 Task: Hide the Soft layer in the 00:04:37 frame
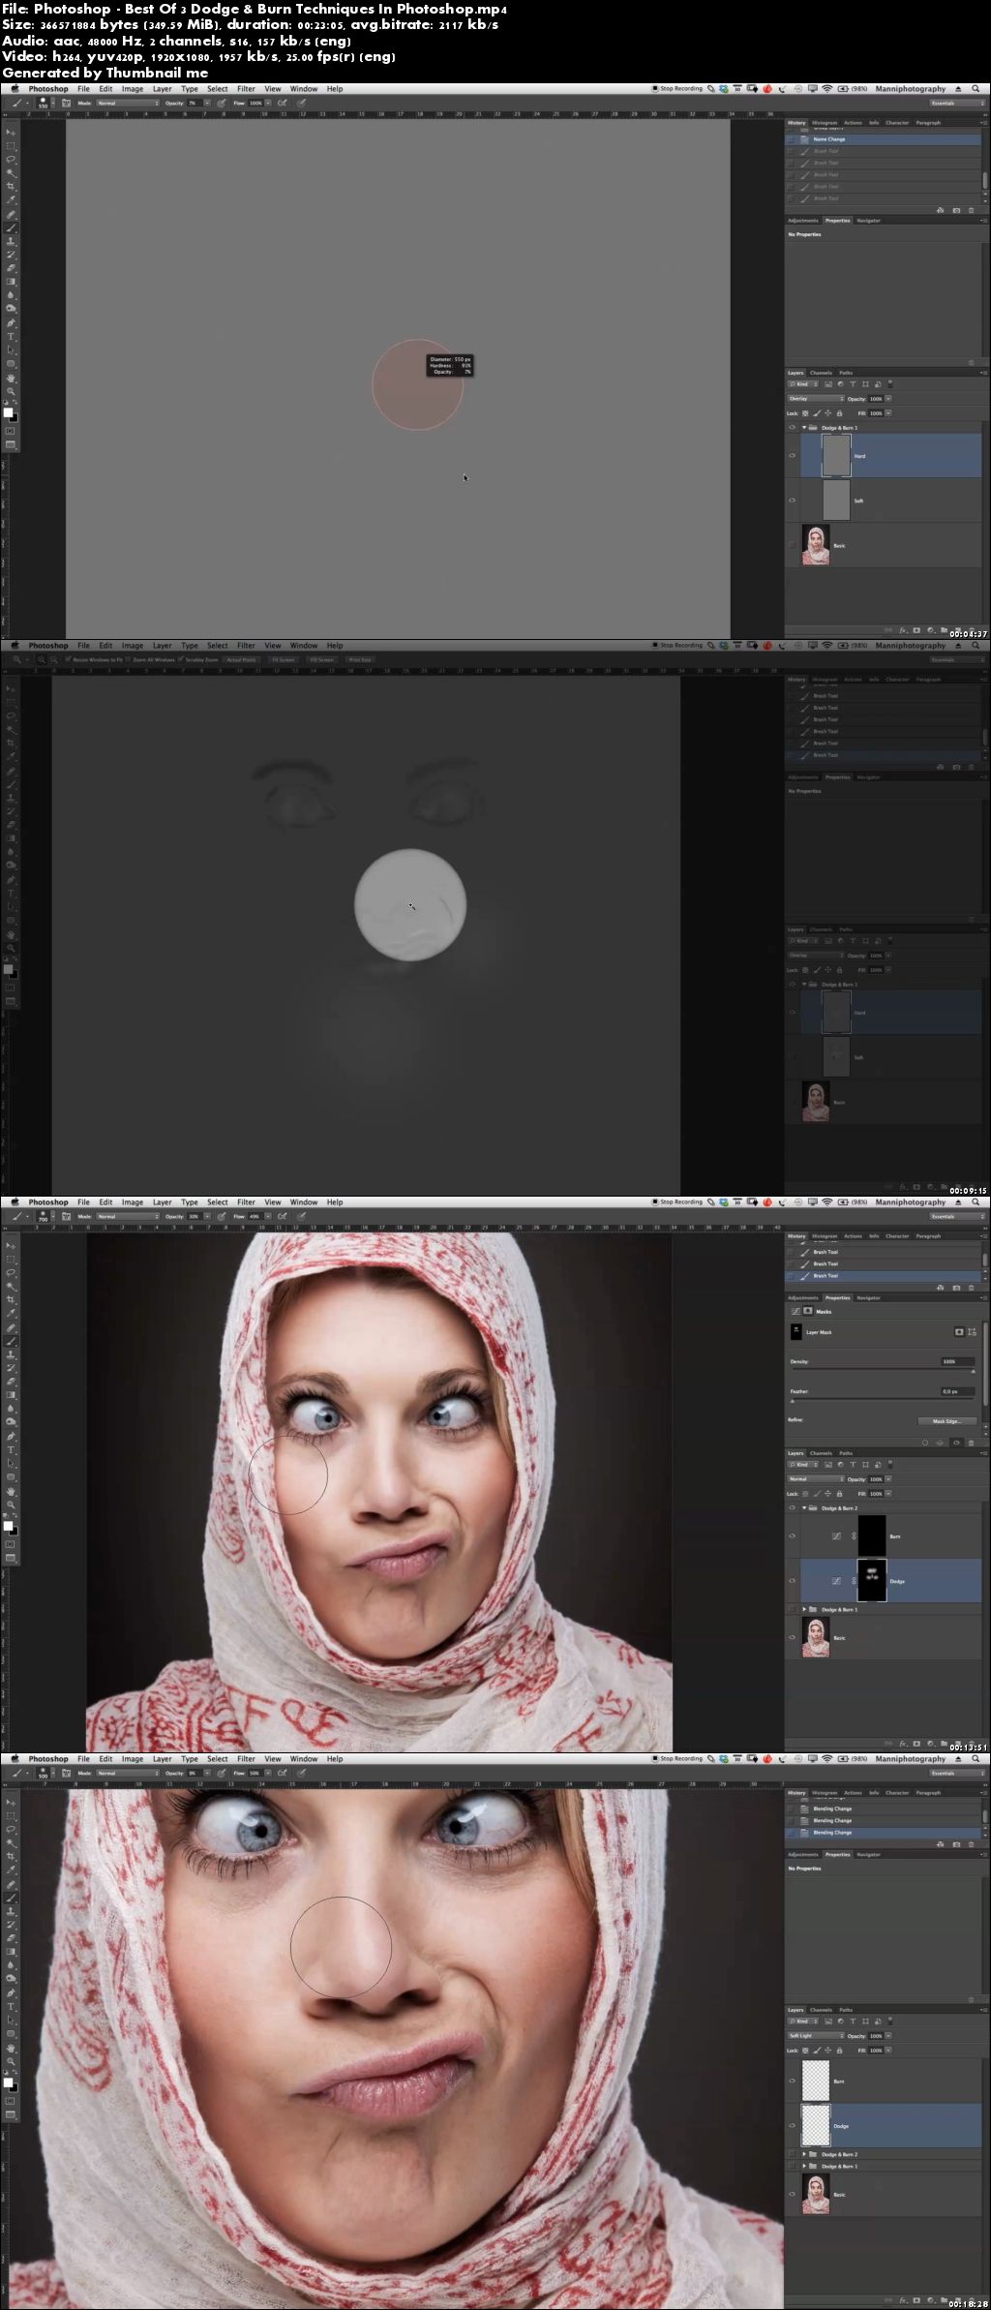point(792,500)
